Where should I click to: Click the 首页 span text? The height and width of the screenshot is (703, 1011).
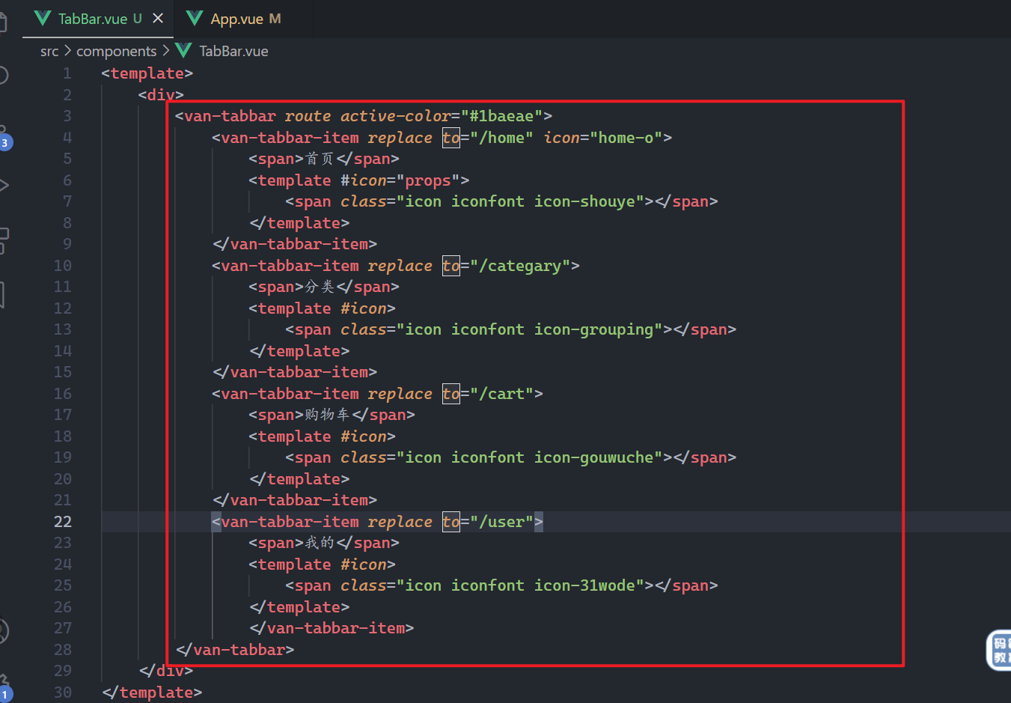tap(320, 159)
